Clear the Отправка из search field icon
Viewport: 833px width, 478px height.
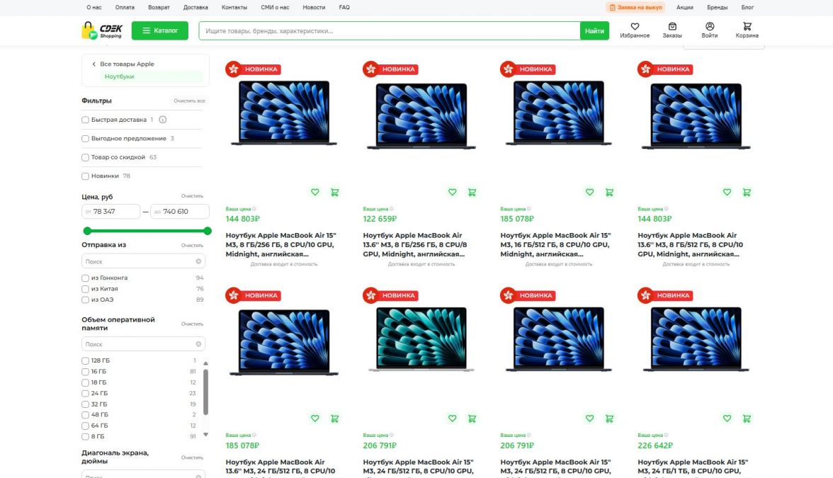[198, 261]
